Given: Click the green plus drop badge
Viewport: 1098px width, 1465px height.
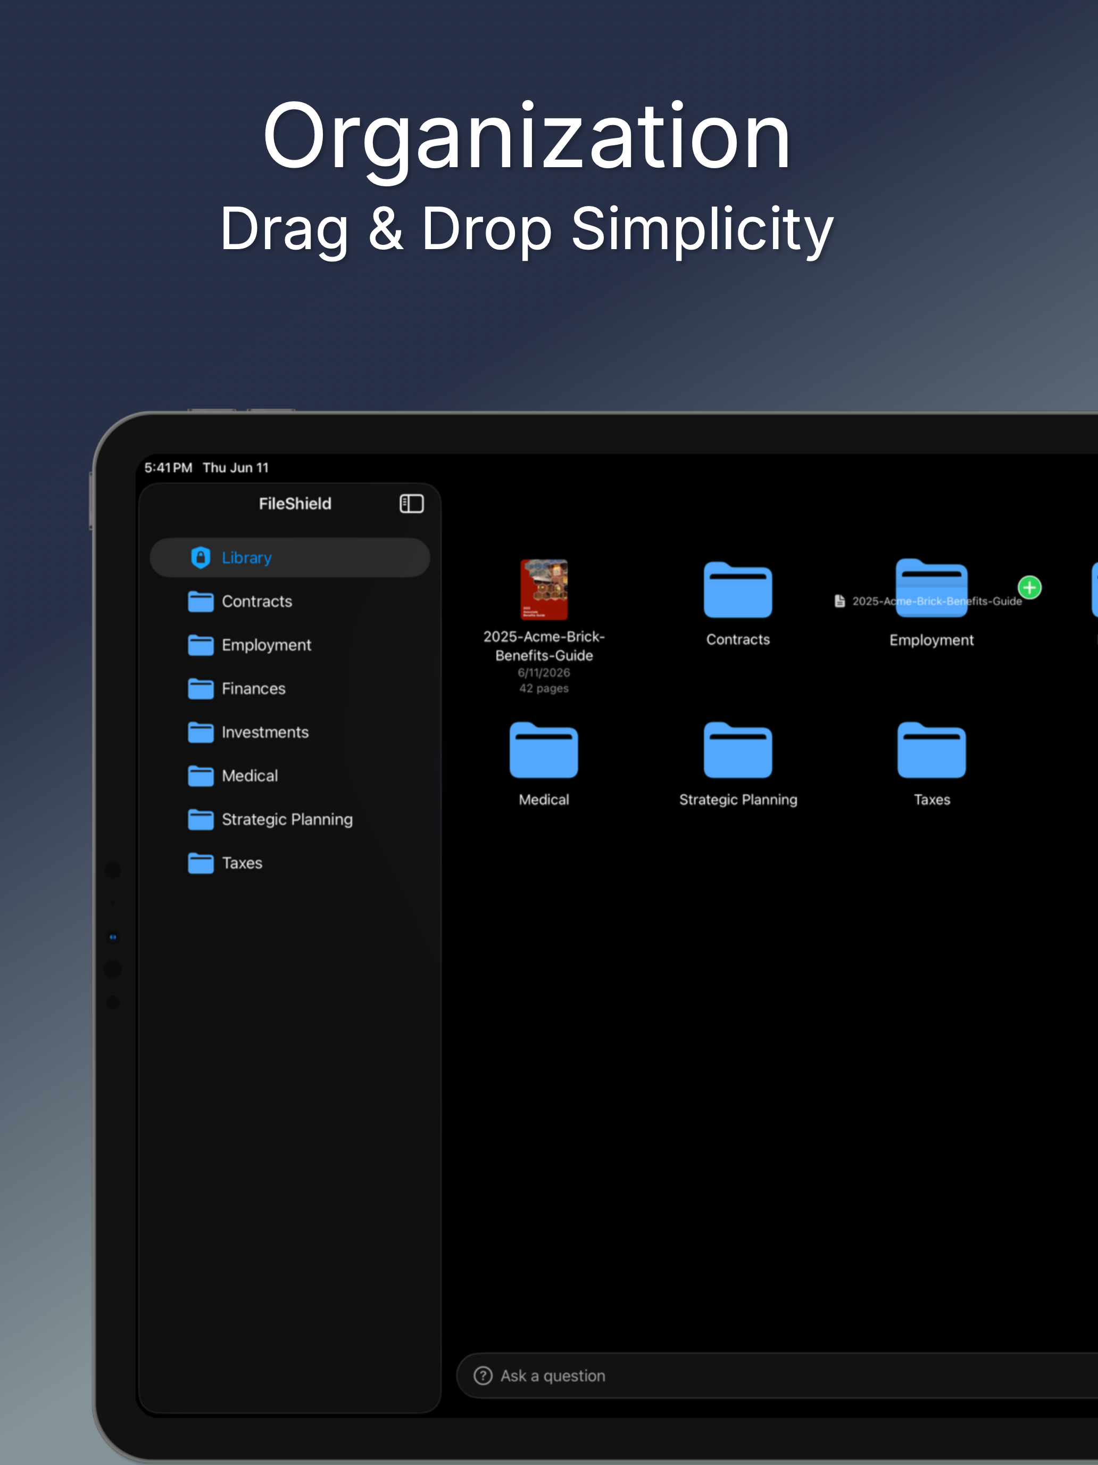Looking at the screenshot, I should (x=1029, y=587).
